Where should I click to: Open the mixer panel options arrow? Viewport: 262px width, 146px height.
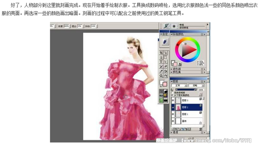point(205,69)
